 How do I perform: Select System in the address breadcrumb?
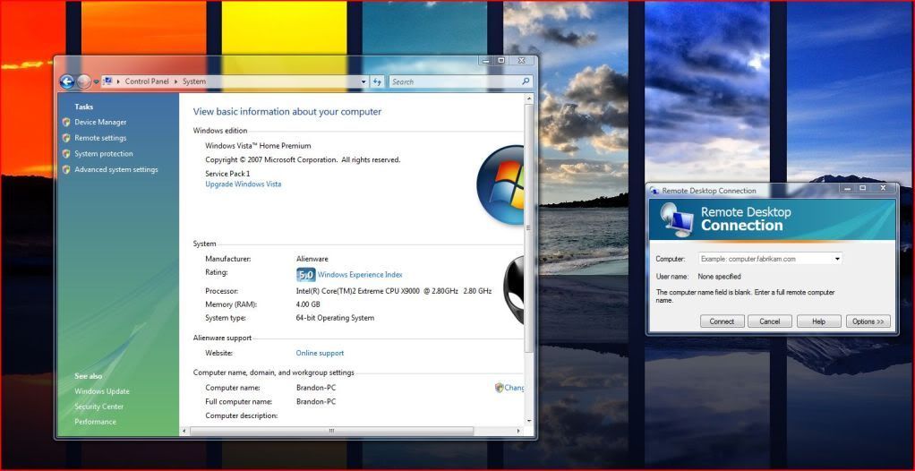click(x=193, y=81)
